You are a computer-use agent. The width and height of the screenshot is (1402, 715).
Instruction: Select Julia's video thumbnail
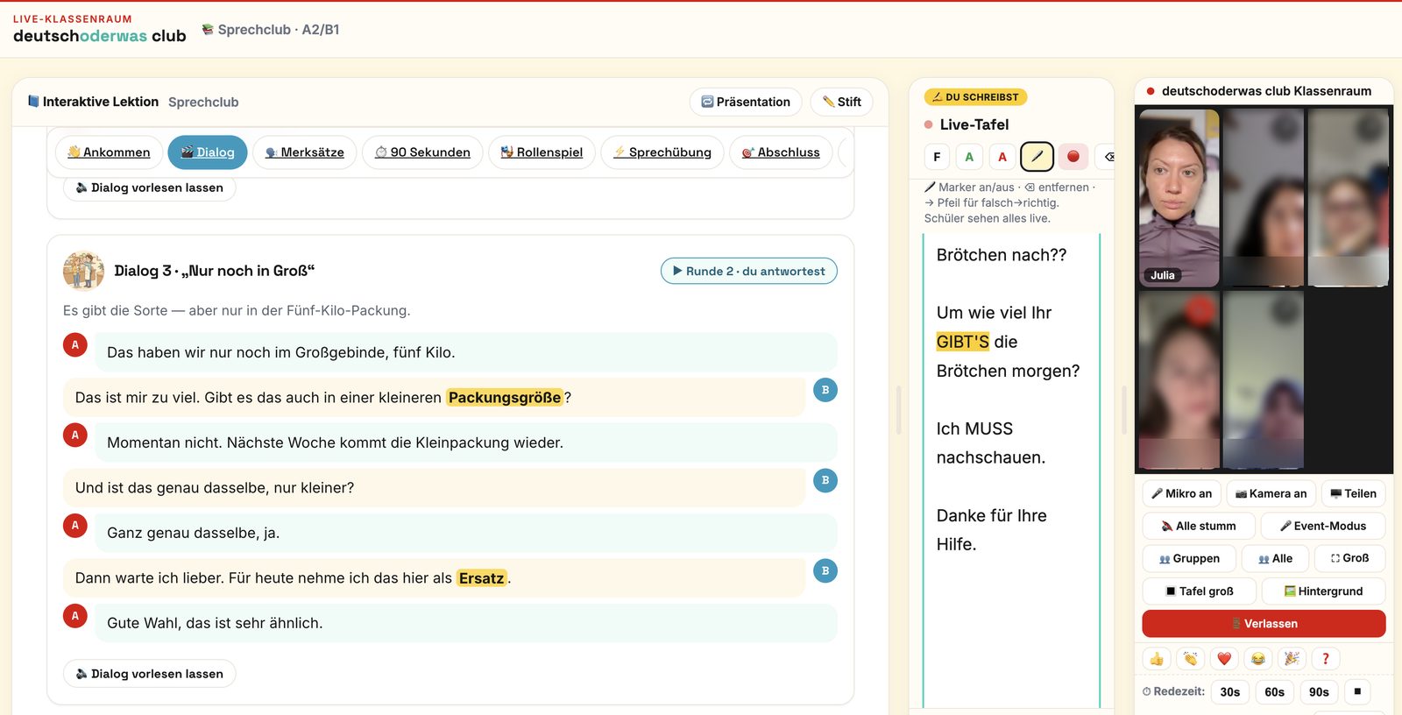(1179, 198)
